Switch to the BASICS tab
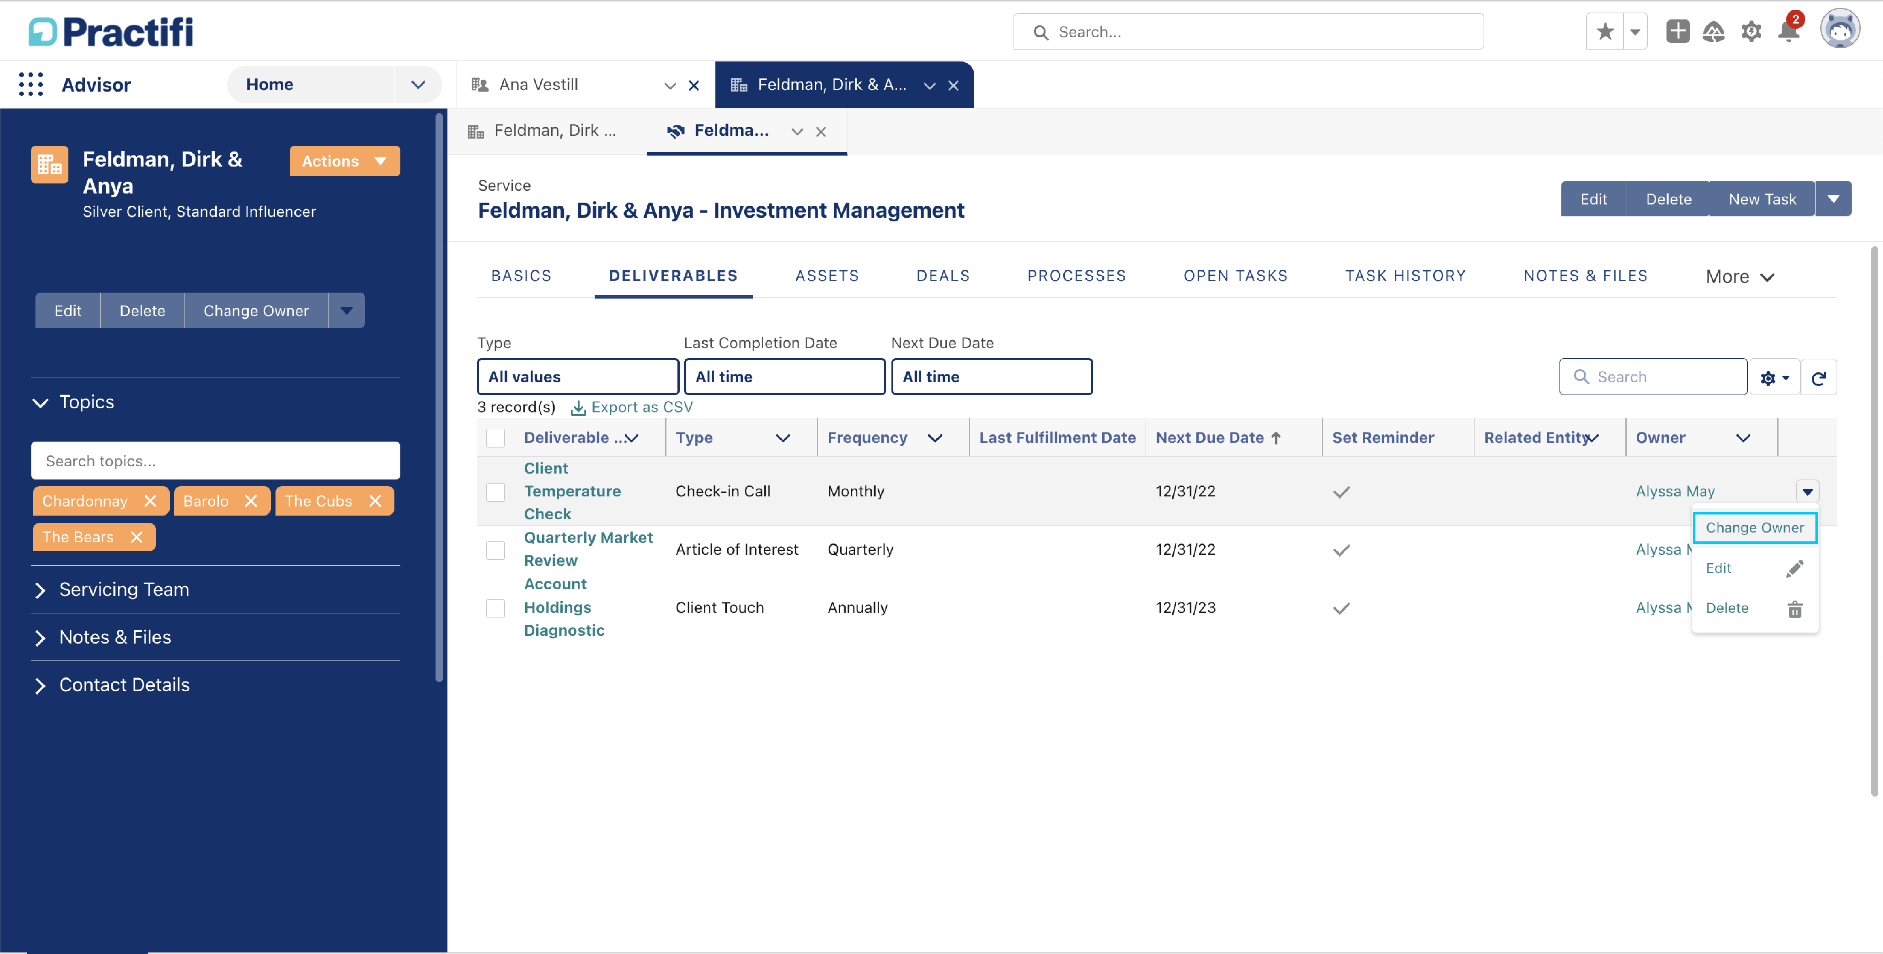Image resolution: width=1883 pixels, height=954 pixels. tap(521, 276)
